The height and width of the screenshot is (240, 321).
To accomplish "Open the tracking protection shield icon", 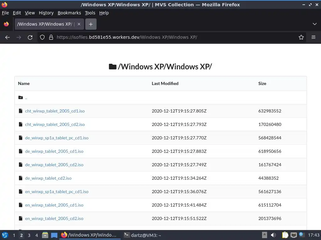I will click(42, 37).
